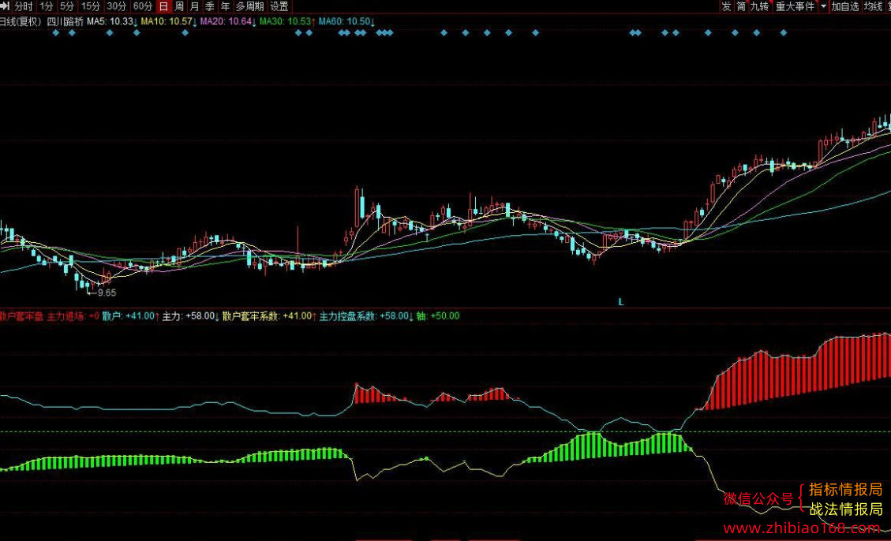This screenshot has width=891, height=541.
Task: Click the 主力: +58.00 value
Action: [x=191, y=316]
